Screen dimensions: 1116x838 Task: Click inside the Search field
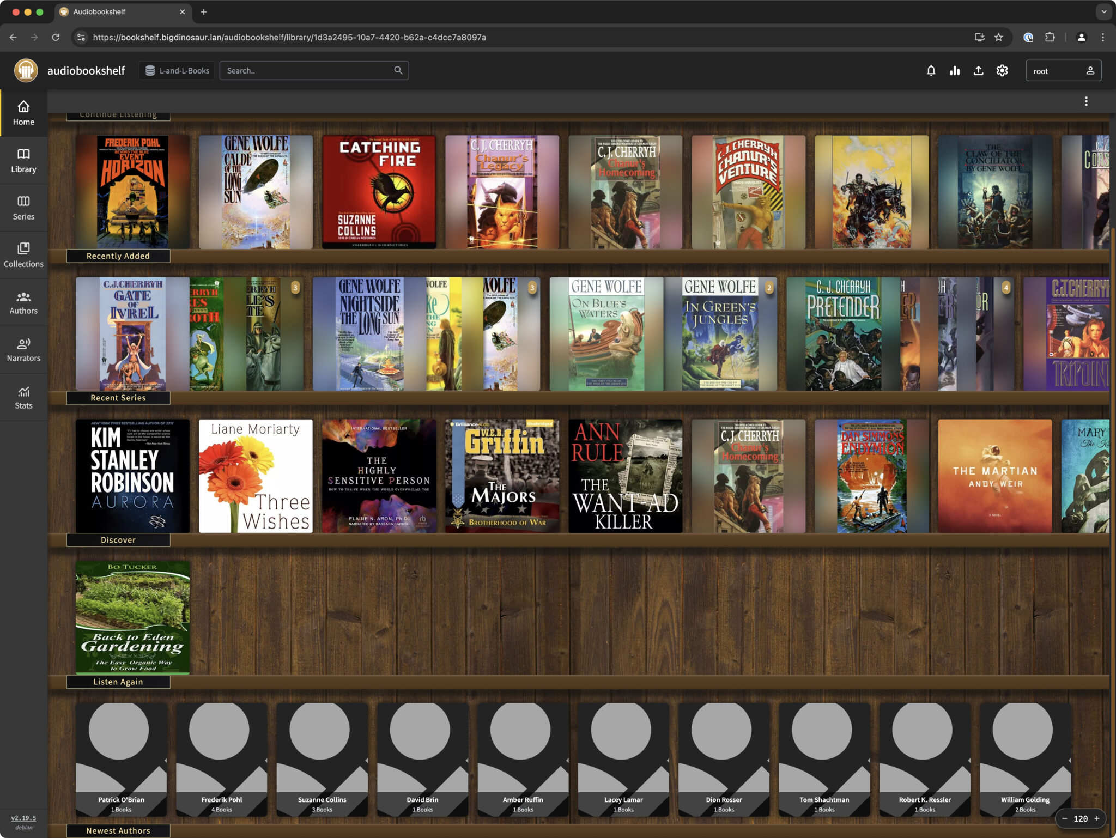click(305, 70)
